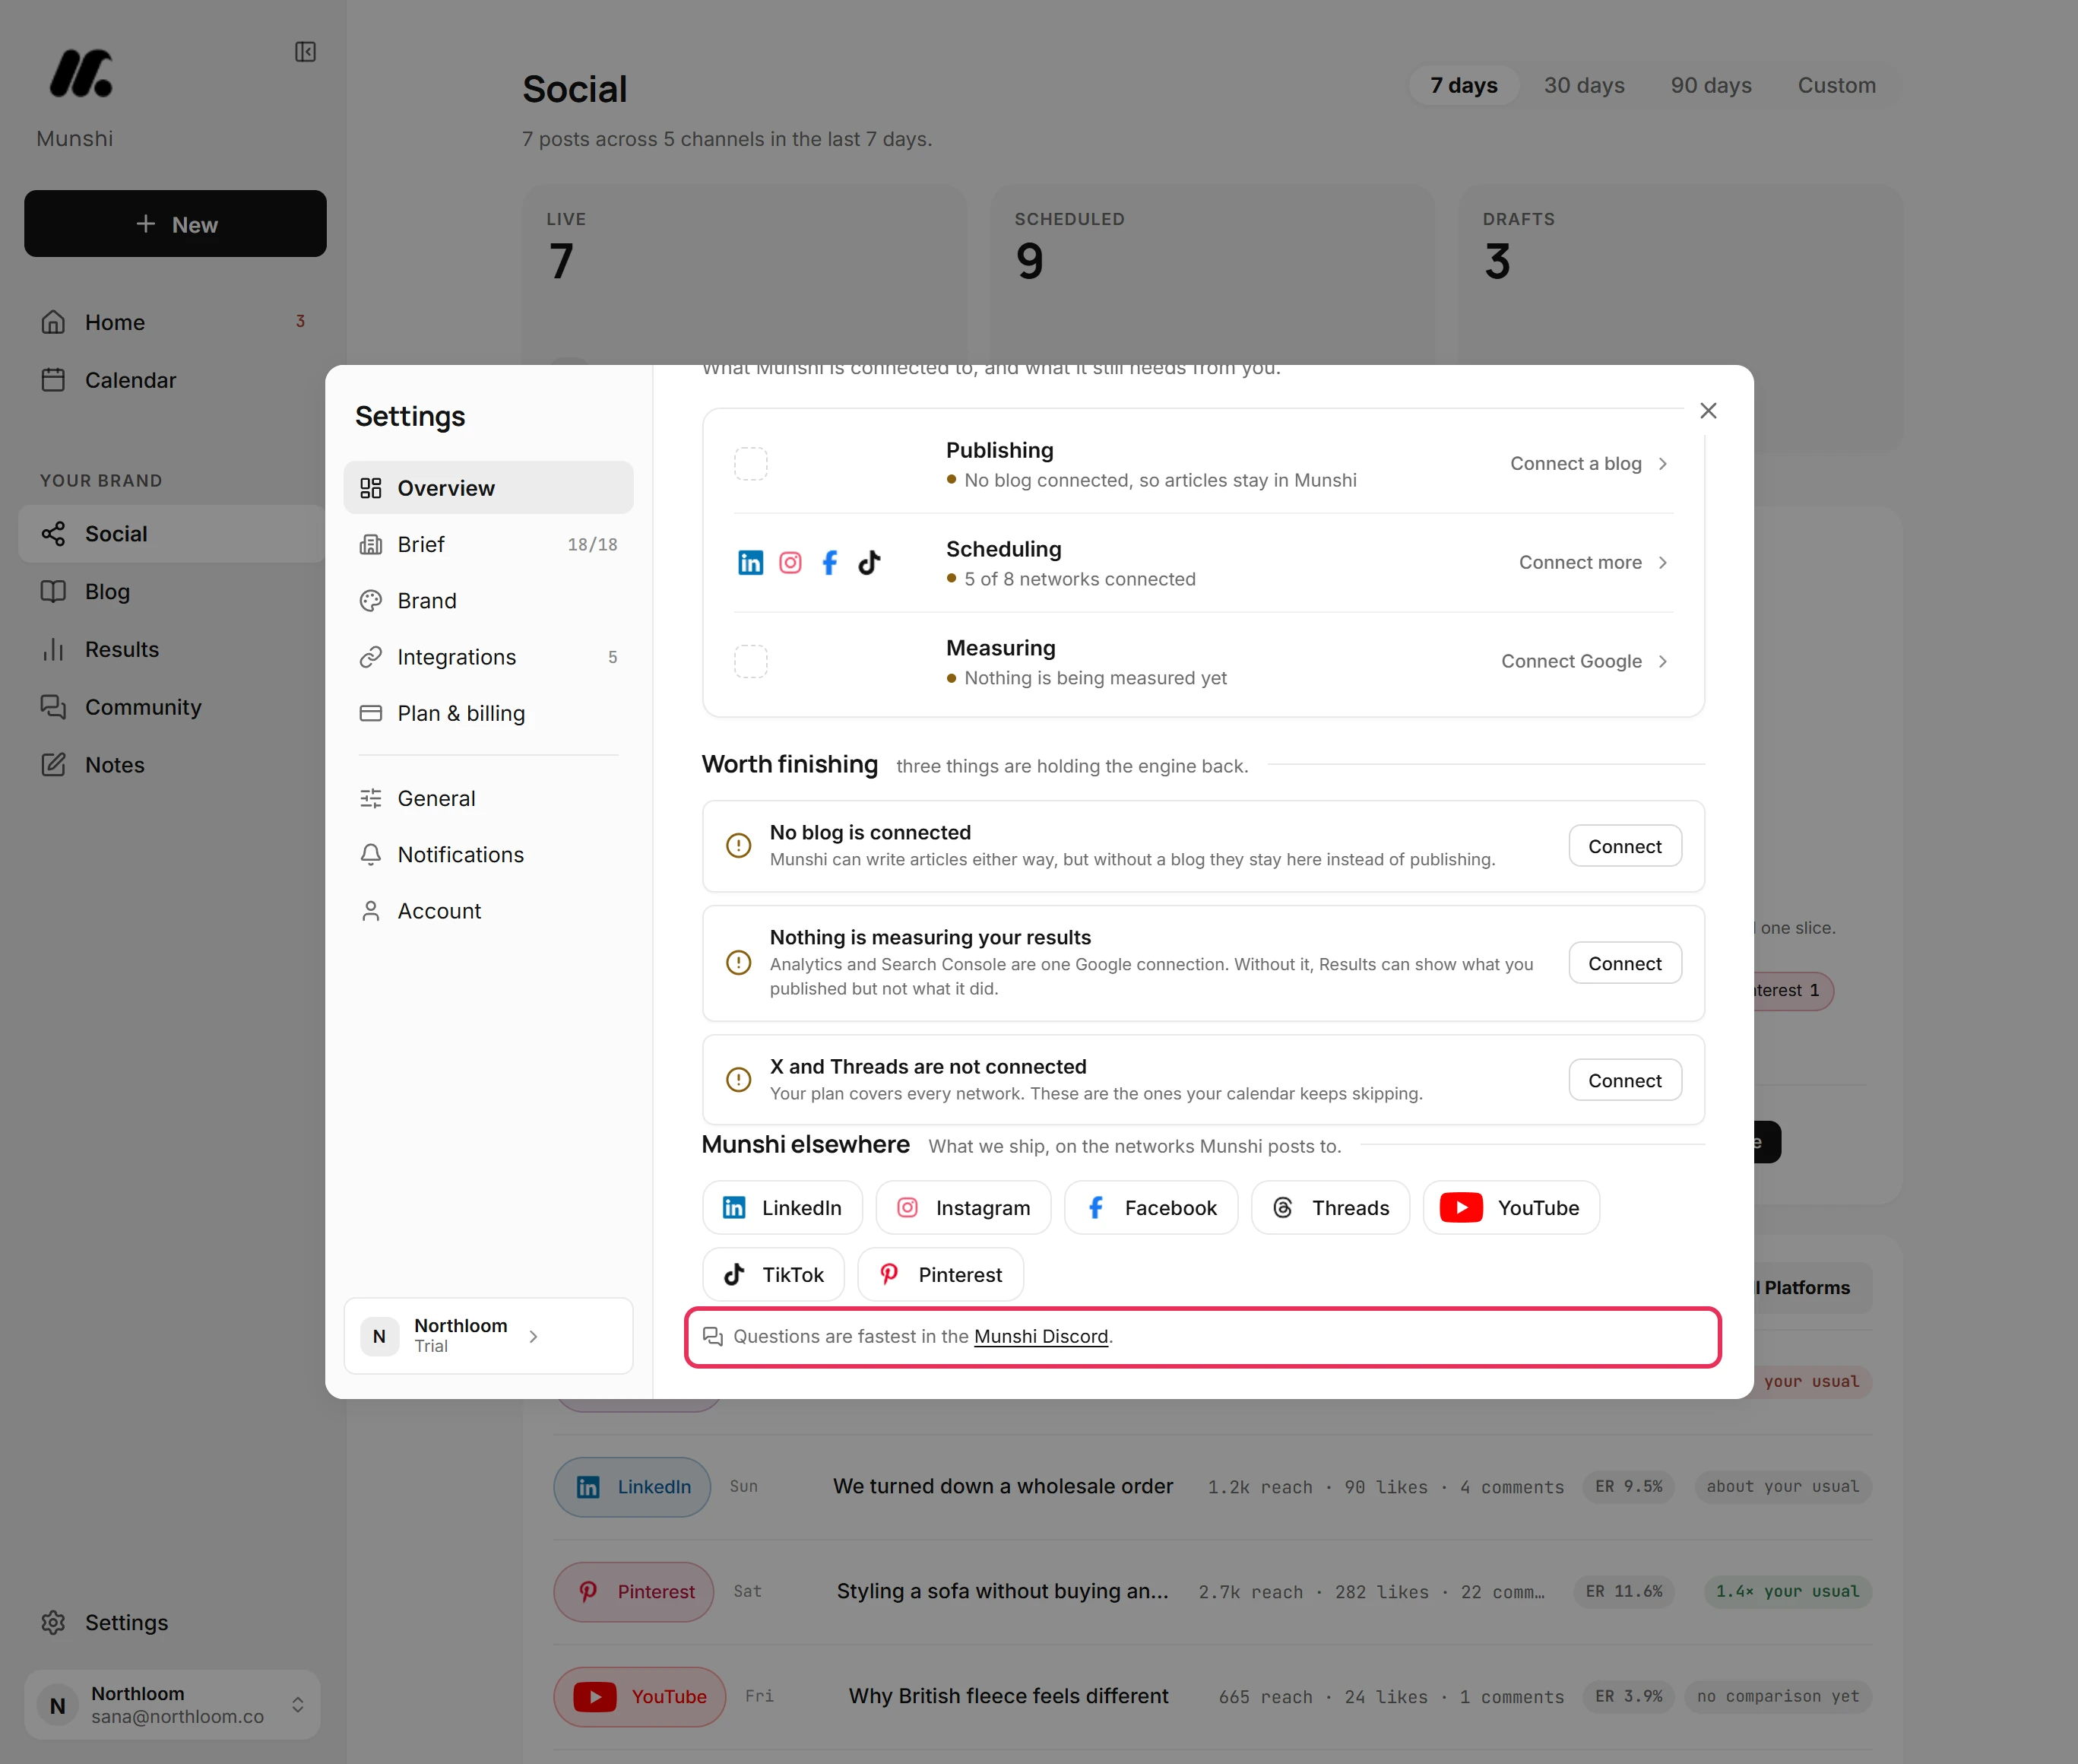Open the Brand settings section
2078x1764 pixels.
pyautogui.click(x=488, y=600)
